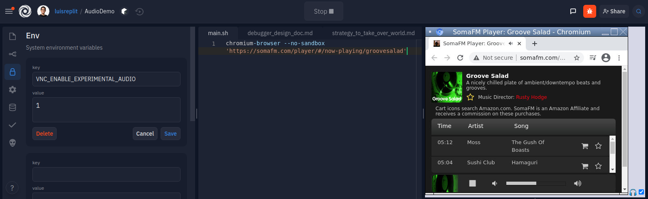Viewport: 648px width, 199px height.
Task: Open the help question mark
Action: pos(12,188)
